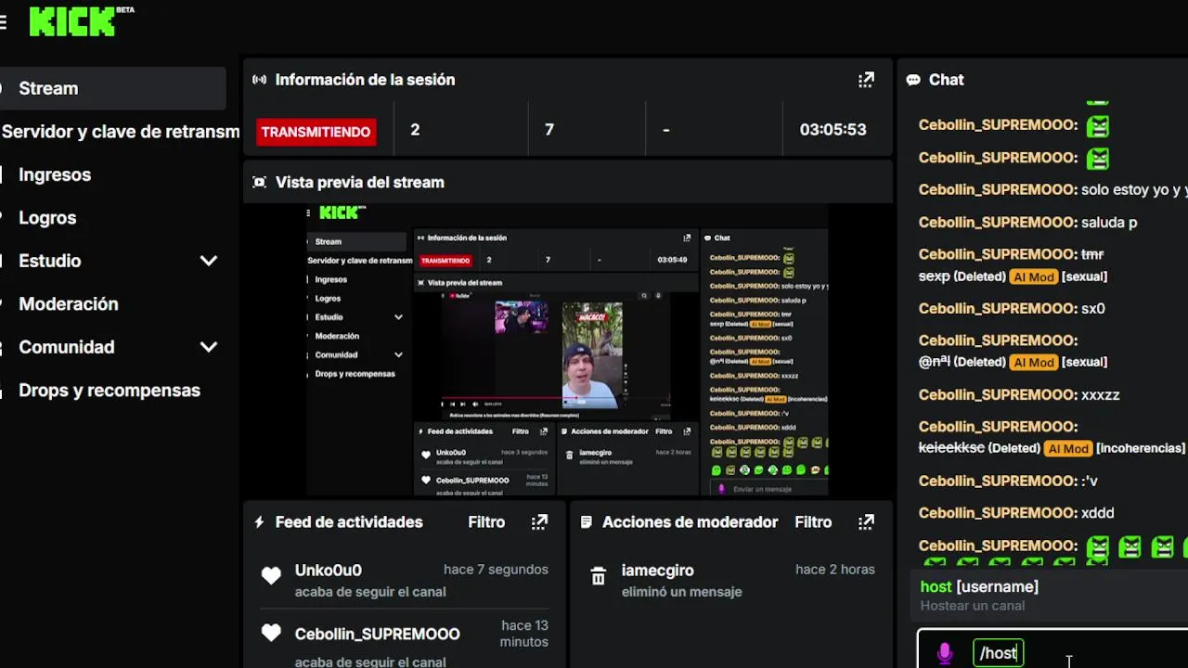Click the TRANSMITIENDO status badge
Image resolution: width=1188 pixels, height=668 pixels.
point(316,132)
